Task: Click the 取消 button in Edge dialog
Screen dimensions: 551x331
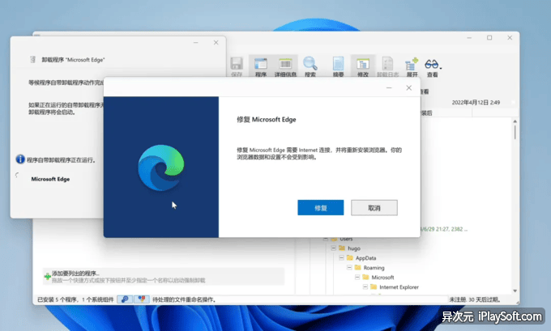Action: pos(374,207)
